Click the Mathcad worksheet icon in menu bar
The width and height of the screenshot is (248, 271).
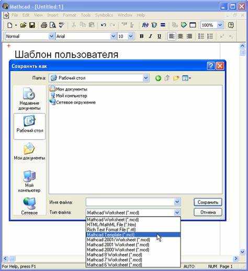pos(6,15)
